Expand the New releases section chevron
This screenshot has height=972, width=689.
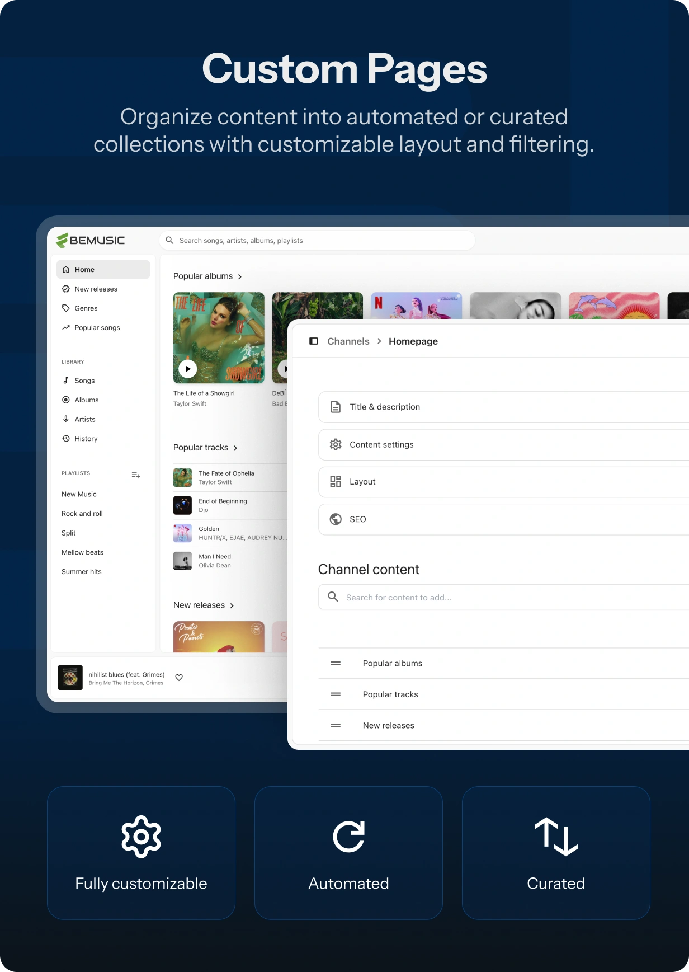pos(232,605)
